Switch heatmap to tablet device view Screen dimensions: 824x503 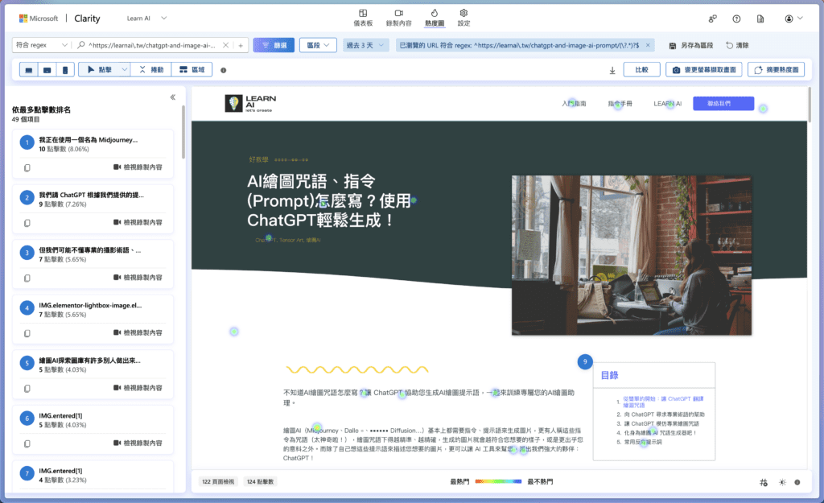click(47, 70)
